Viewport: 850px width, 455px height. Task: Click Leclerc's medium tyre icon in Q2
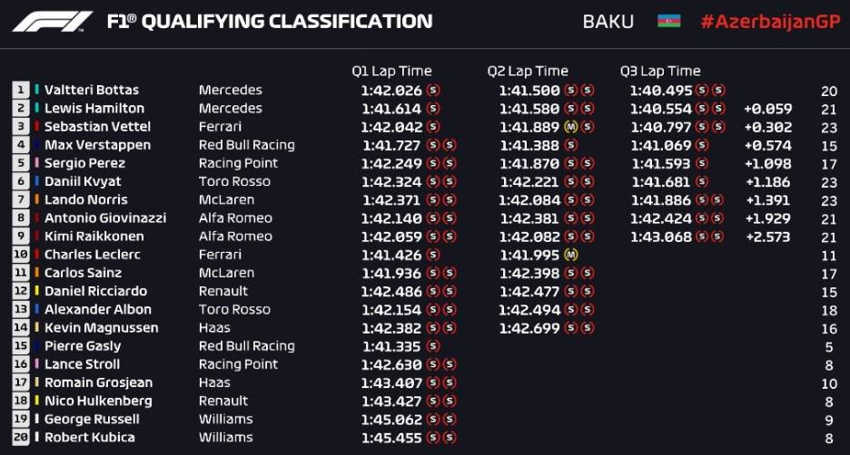pos(570,255)
